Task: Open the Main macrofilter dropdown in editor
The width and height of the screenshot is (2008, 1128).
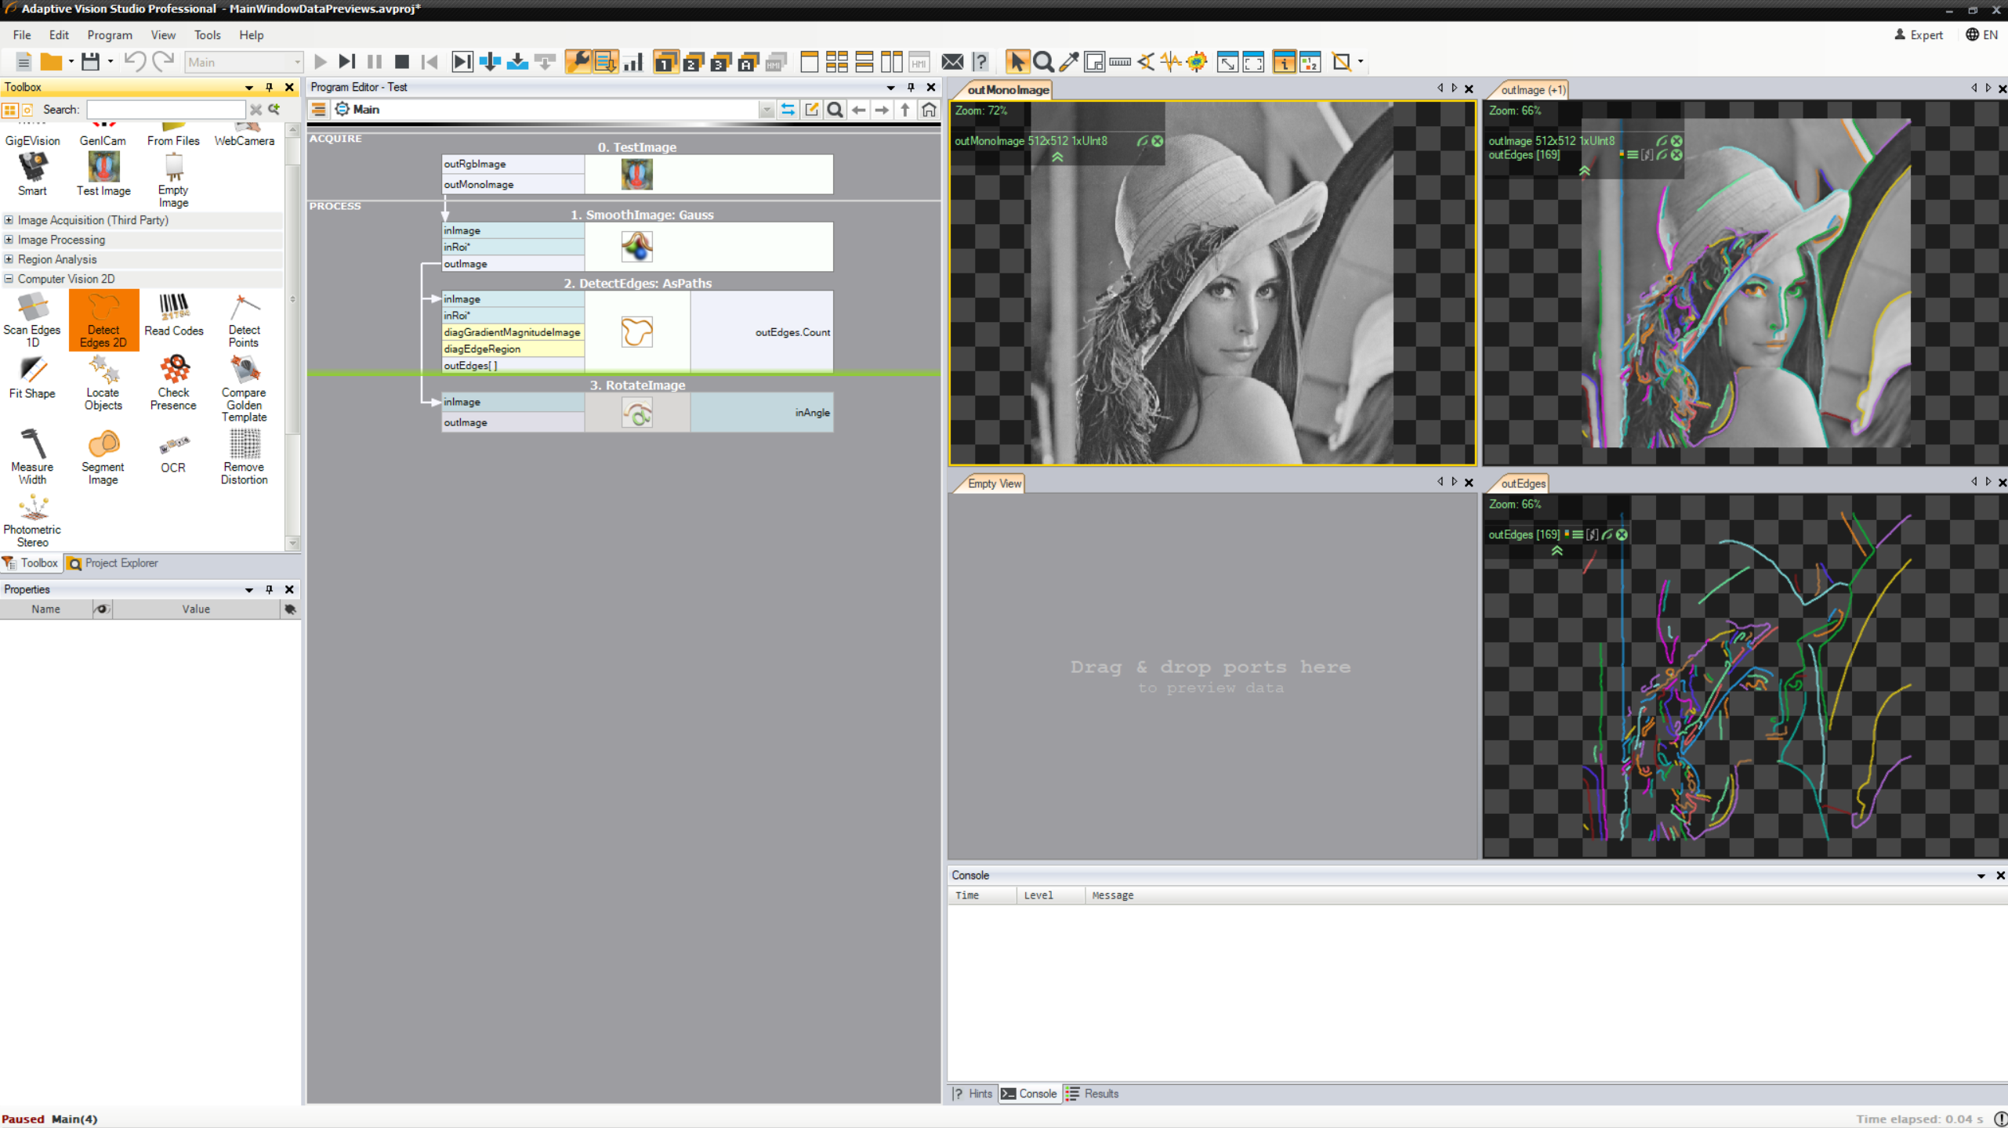Action: pos(766,110)
